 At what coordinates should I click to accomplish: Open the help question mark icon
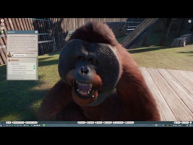[2, 20]
